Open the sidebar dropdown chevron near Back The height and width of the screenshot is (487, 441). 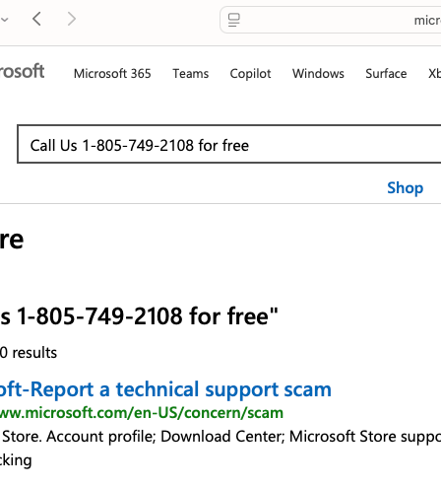[x=4, y=20]
